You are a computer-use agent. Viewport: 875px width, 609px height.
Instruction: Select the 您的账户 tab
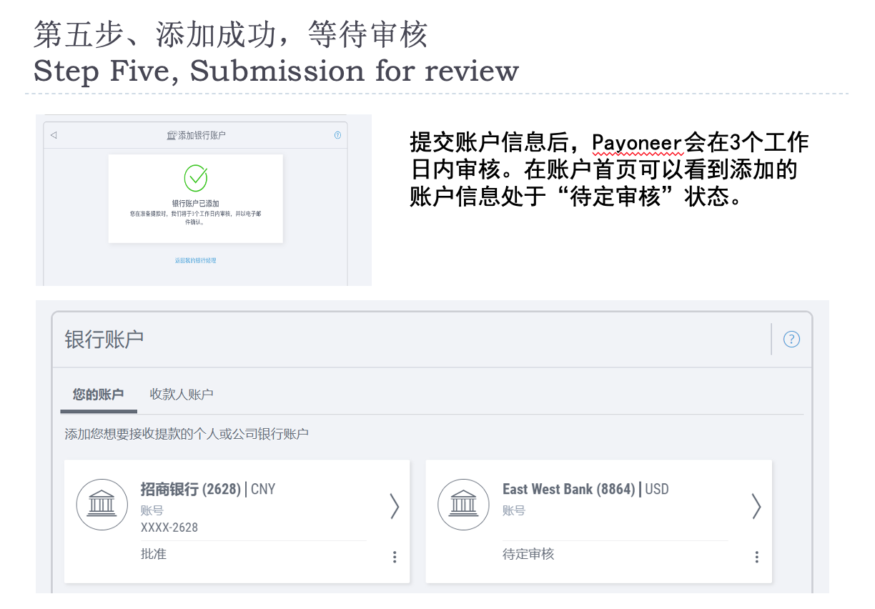(98, 395)
